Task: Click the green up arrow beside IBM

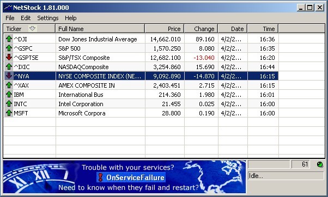Action: coord(9,95)
